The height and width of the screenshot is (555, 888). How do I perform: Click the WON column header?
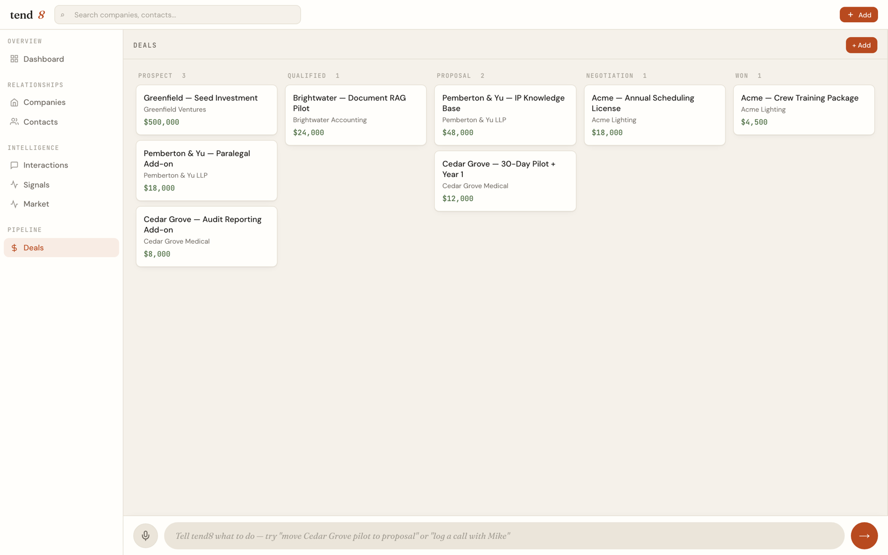tap(742, 75)
